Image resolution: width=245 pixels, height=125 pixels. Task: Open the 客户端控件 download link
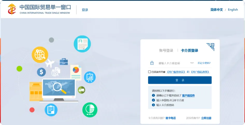coord(188,95)
